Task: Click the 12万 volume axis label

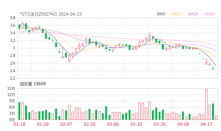Action: tap(11, 95)
